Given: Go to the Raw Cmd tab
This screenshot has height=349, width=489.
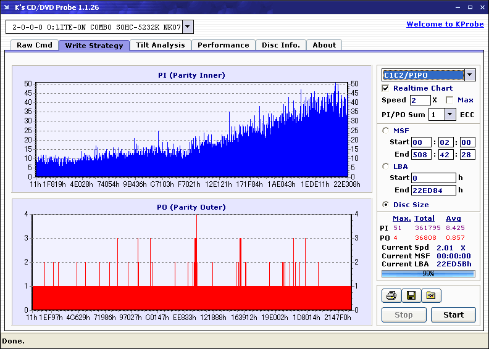Looking at the screenshot, I should (35, 45).
